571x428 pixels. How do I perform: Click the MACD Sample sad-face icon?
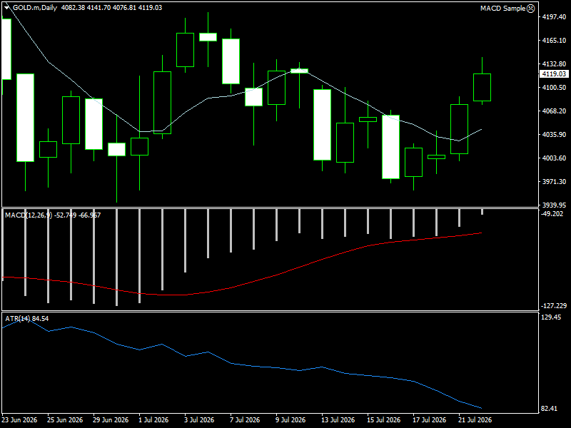pos(531,8)
